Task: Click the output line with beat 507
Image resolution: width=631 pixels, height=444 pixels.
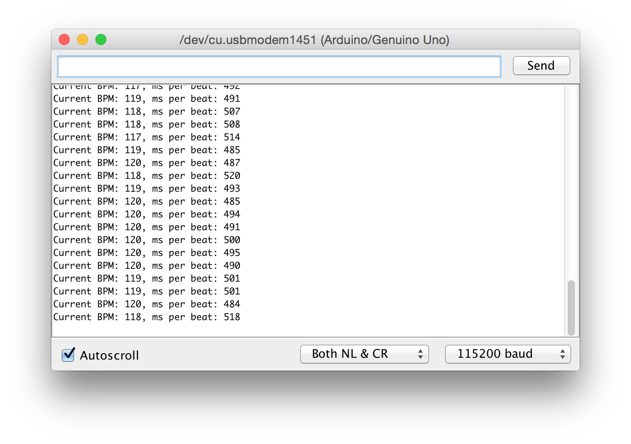Action: [147, 111]
